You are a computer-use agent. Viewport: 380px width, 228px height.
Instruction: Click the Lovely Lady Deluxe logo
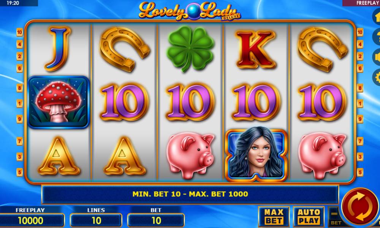(190, 11)
